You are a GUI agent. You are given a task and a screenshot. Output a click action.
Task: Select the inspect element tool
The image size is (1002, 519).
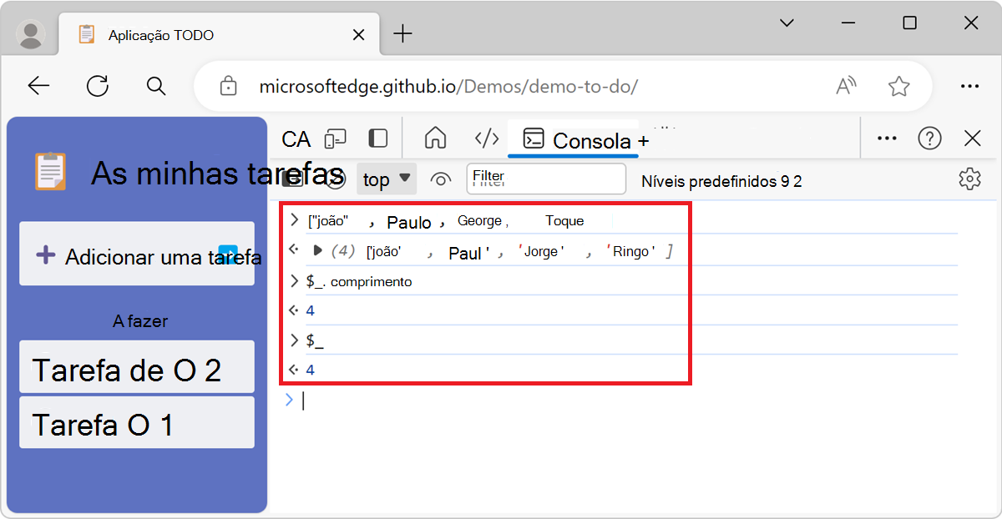(295, 139)
